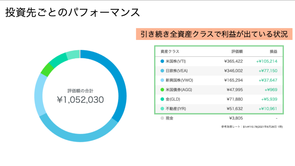Click the ¥3,805 cash valuation

[236, 118]
